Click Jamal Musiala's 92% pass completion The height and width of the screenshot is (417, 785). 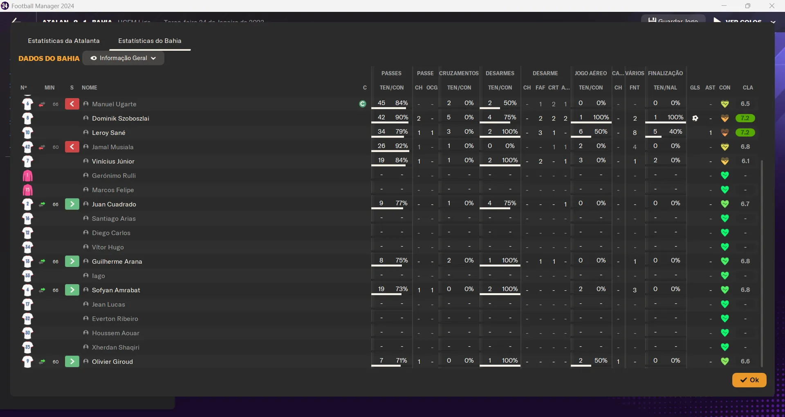coord(401,146)
